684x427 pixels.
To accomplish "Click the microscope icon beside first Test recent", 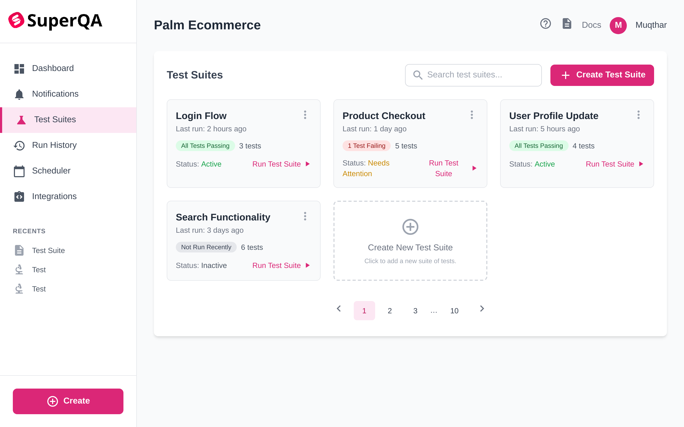I will click(19, 270).
